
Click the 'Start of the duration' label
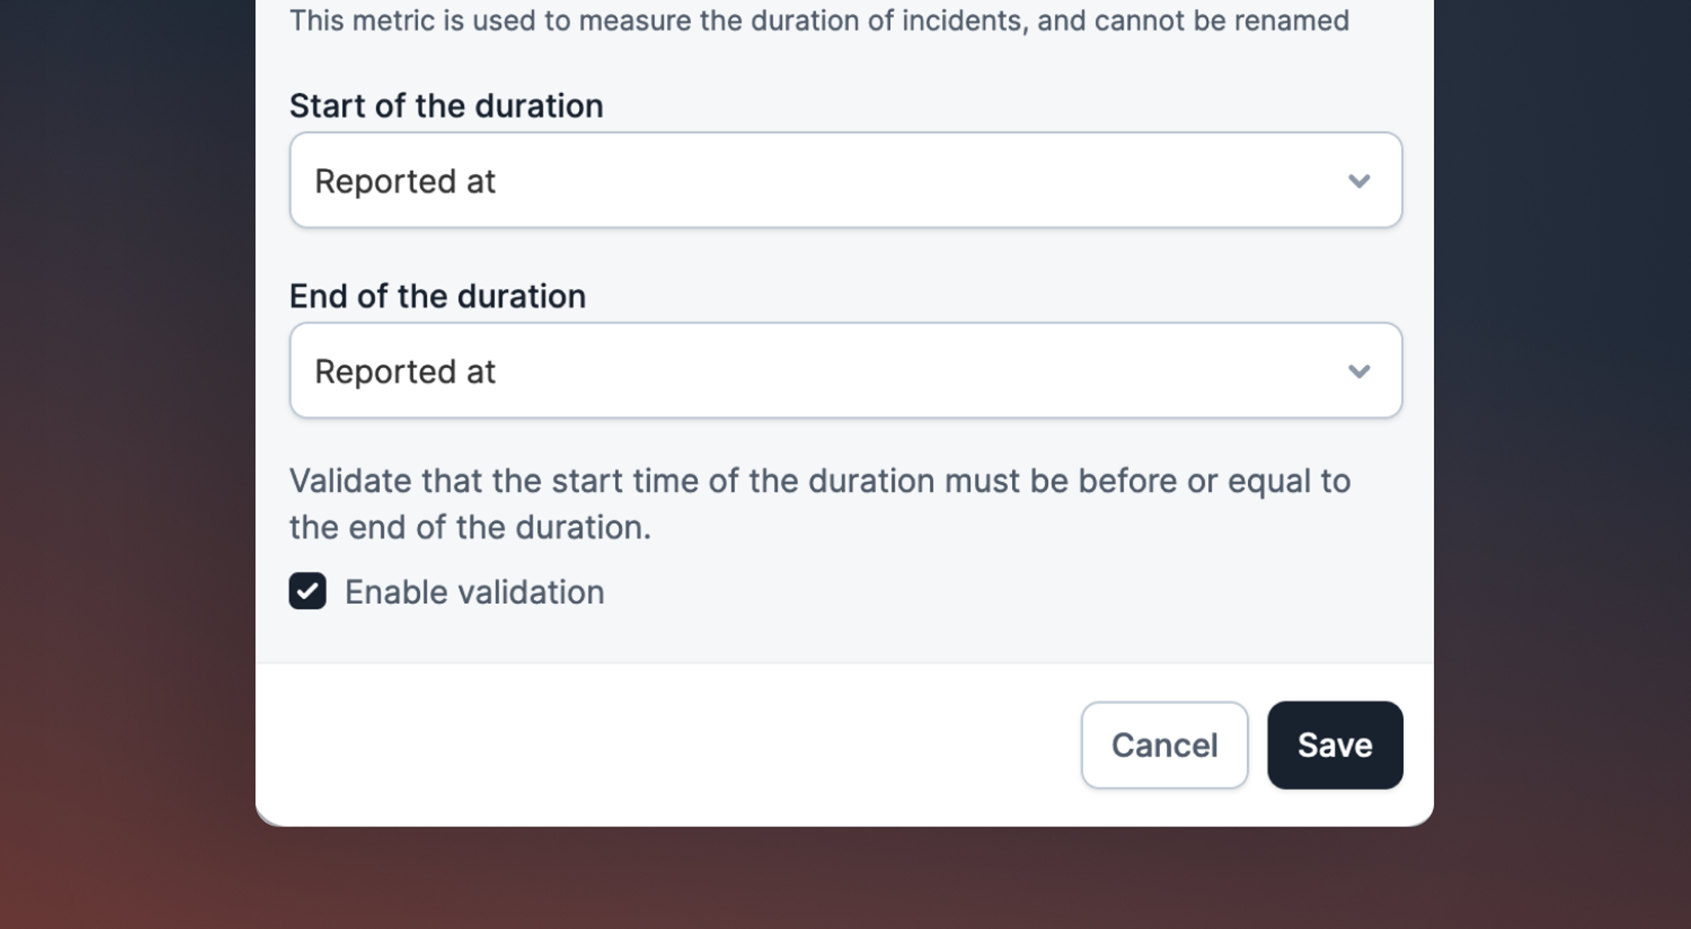pyautogui.click(x=446, y=106)
